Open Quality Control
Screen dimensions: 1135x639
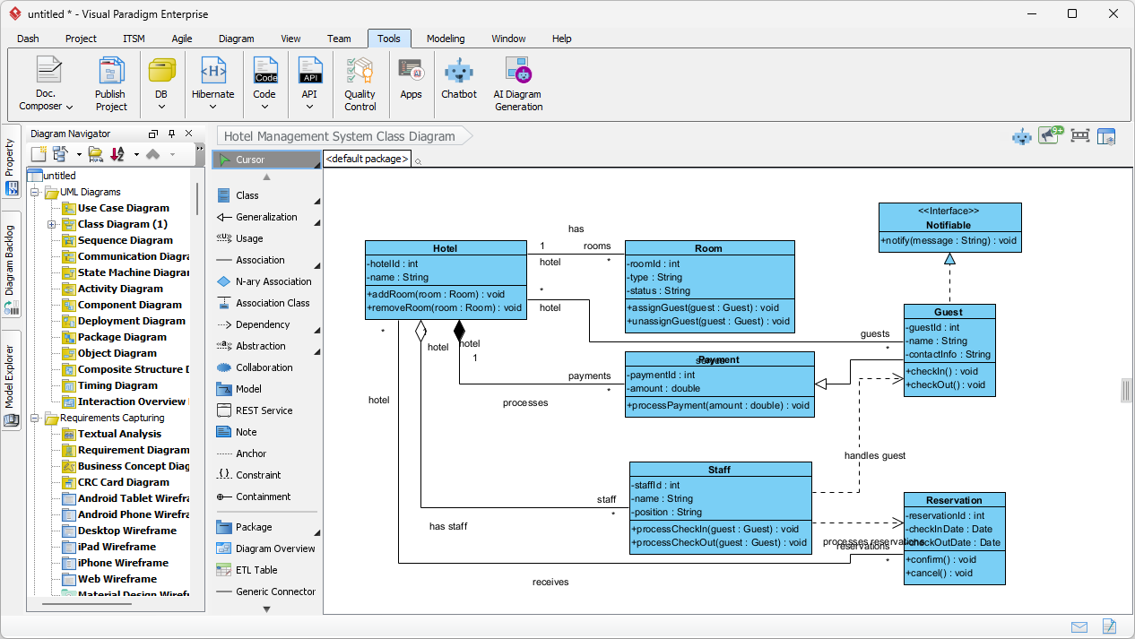[360, 82]
